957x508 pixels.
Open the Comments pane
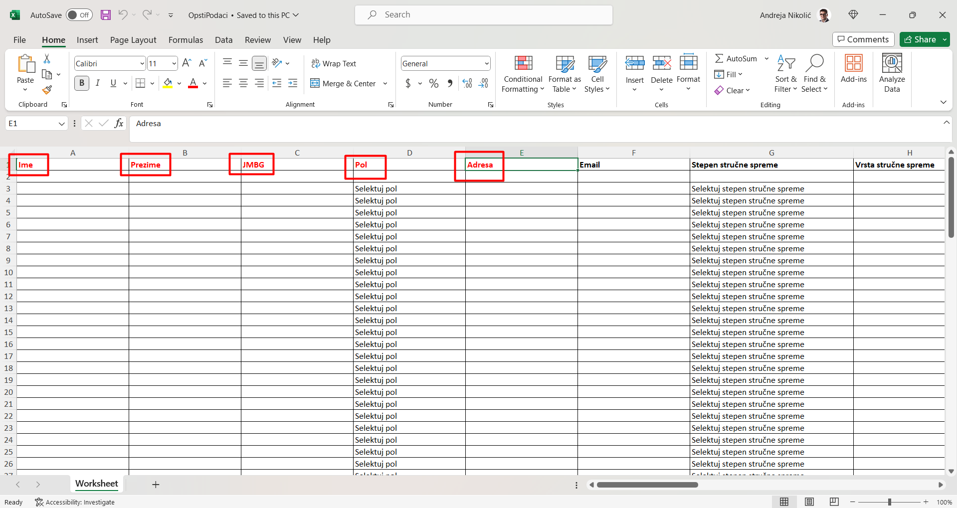pos(863,39)
